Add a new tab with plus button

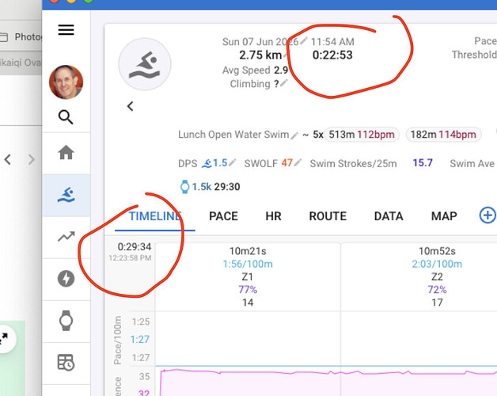tap(488, 215)
